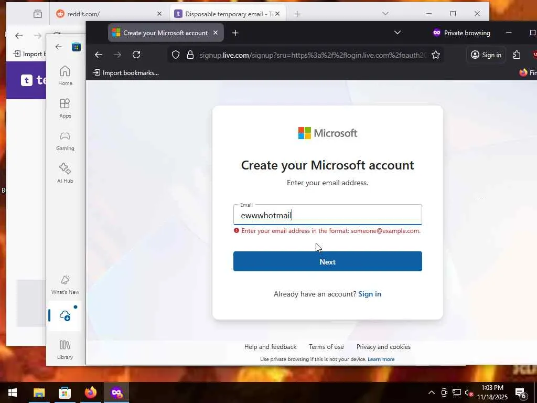Select the Create your Microsoft account tab
Screen dimensions: 537x403
(x=166, y=33)
